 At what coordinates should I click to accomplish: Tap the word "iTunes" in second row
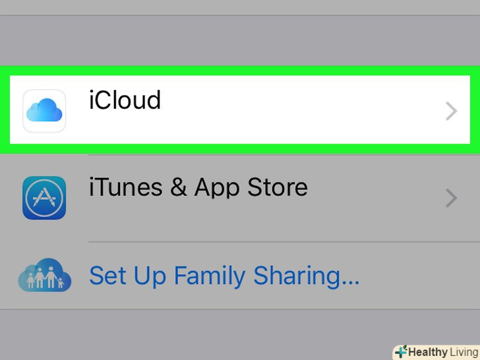pos(125,187)
